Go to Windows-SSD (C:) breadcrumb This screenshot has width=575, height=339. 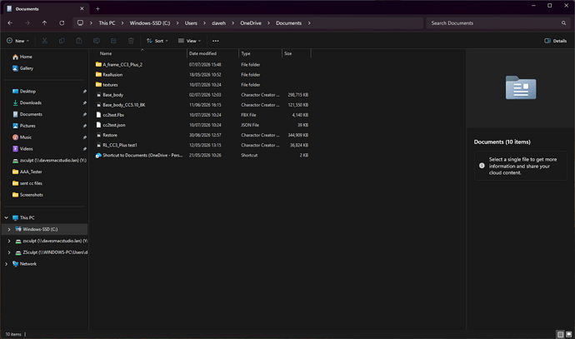(x=150, y=23)
